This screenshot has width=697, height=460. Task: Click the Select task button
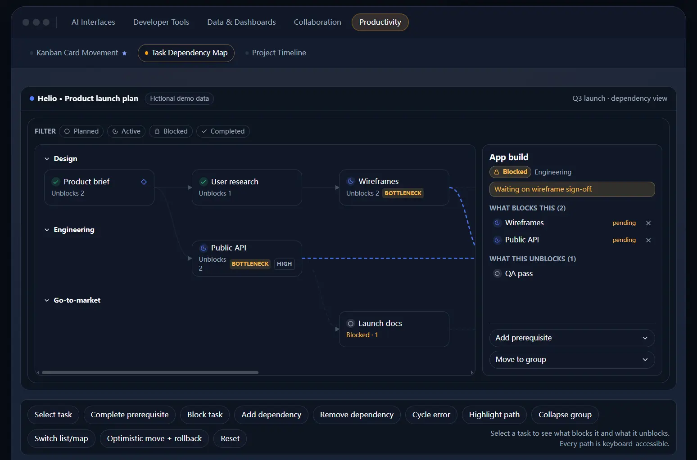(53, 415)
